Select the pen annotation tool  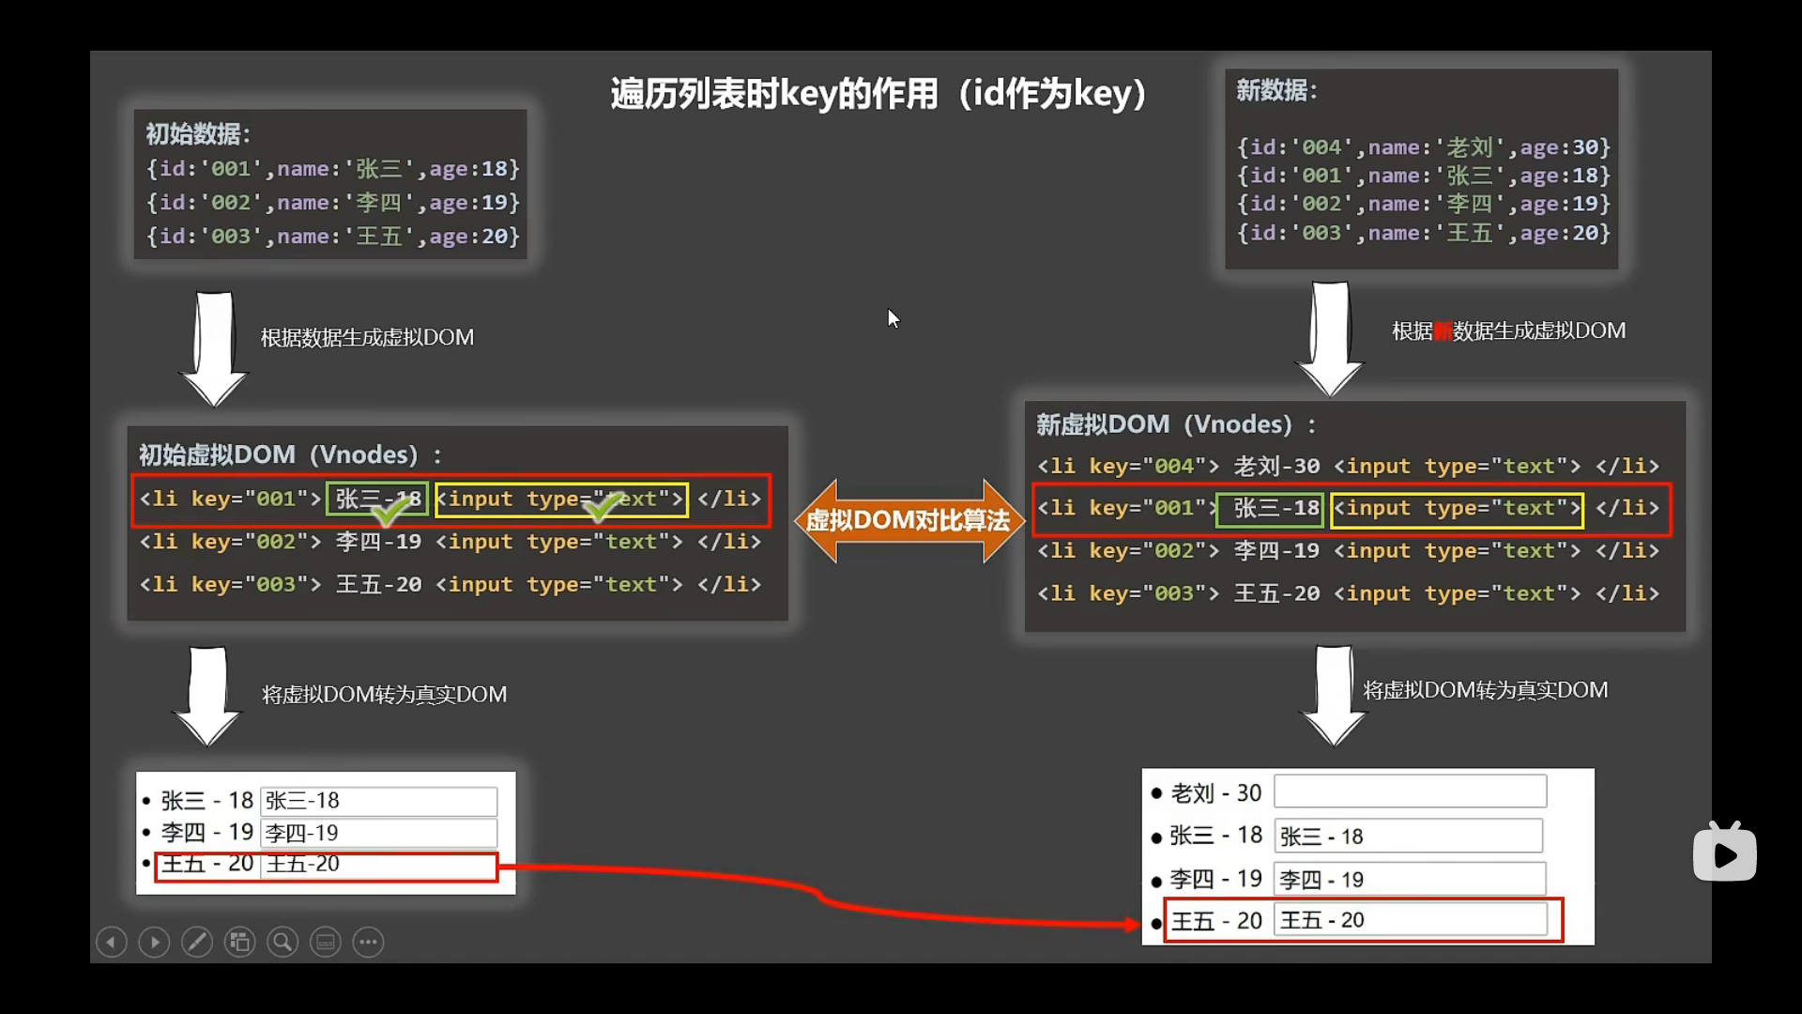[197, 942]
